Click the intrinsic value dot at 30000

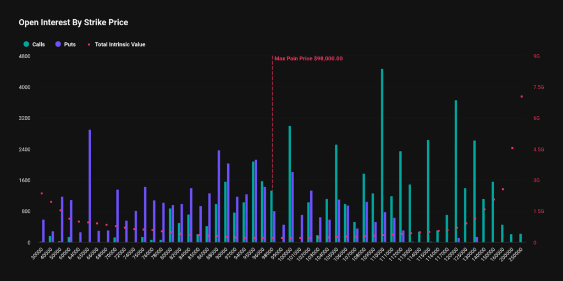[42, 194]
